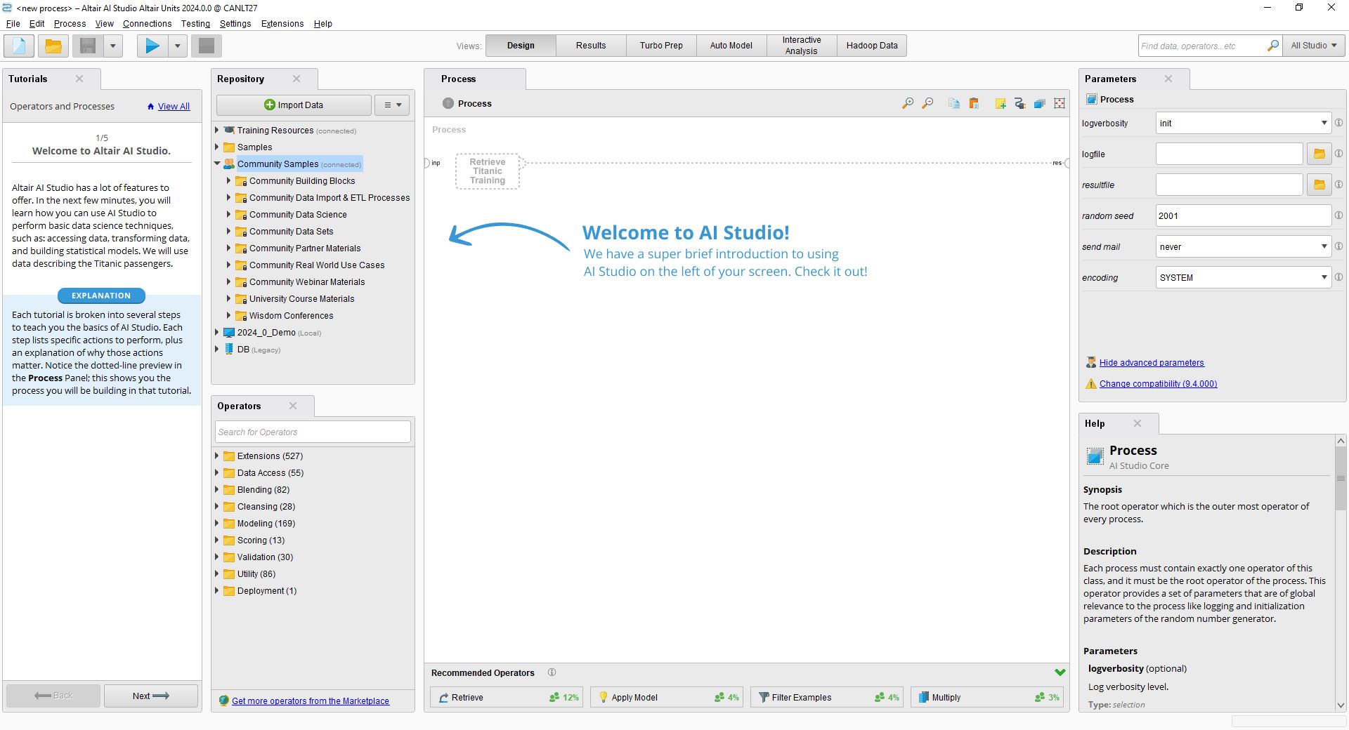Click the Change compatibility (9.4.000) link

(1158, 384)
